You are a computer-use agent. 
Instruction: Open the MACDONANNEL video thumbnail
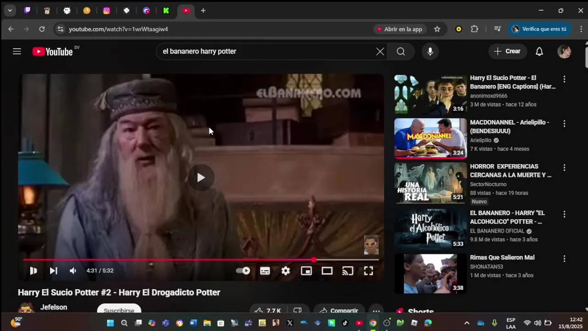(430, 138)
